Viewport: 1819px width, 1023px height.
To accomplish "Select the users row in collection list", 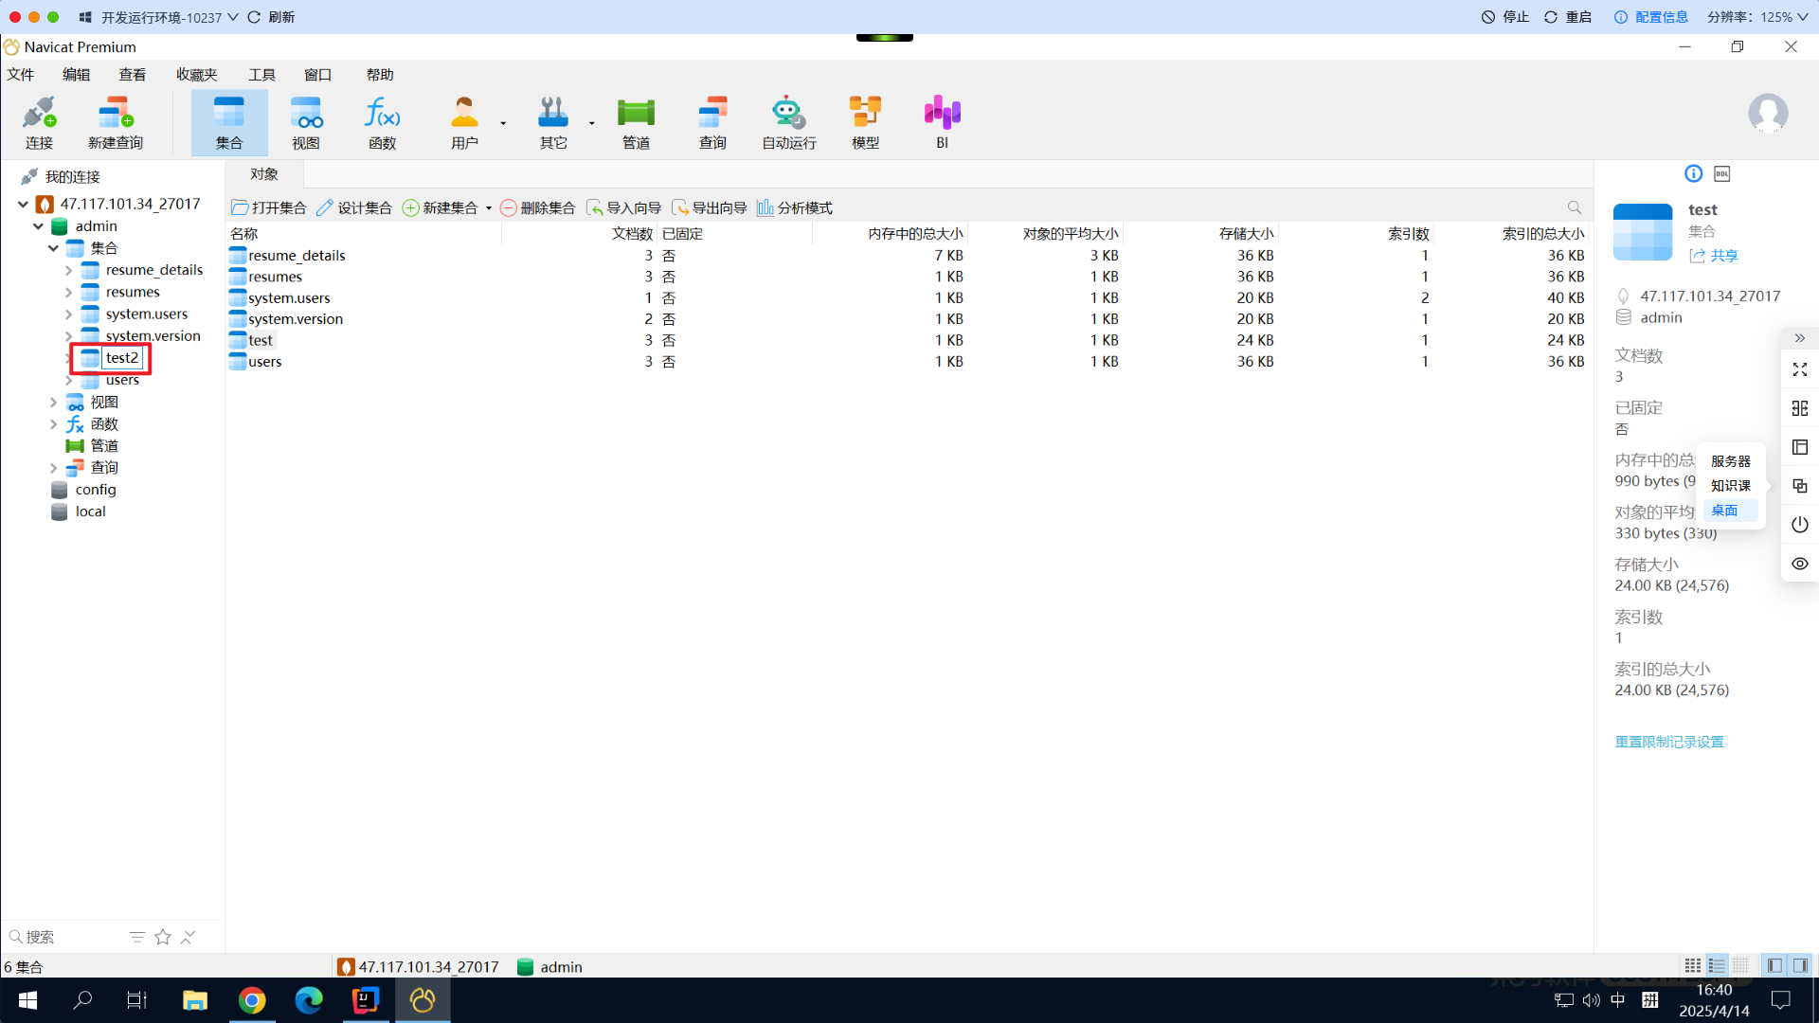I will pos(908,362).
